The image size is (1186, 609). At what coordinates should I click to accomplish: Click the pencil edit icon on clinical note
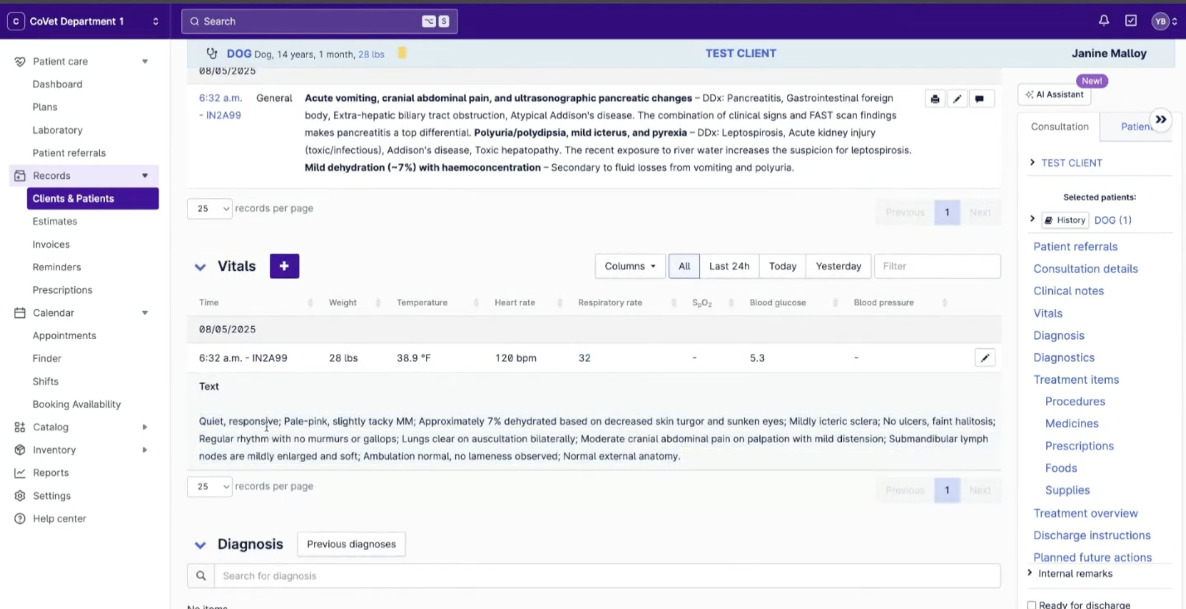(x=957, y=99)
